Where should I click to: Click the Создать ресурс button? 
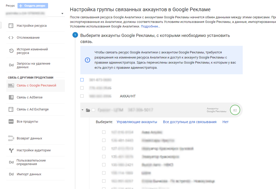tap(33, 6)
